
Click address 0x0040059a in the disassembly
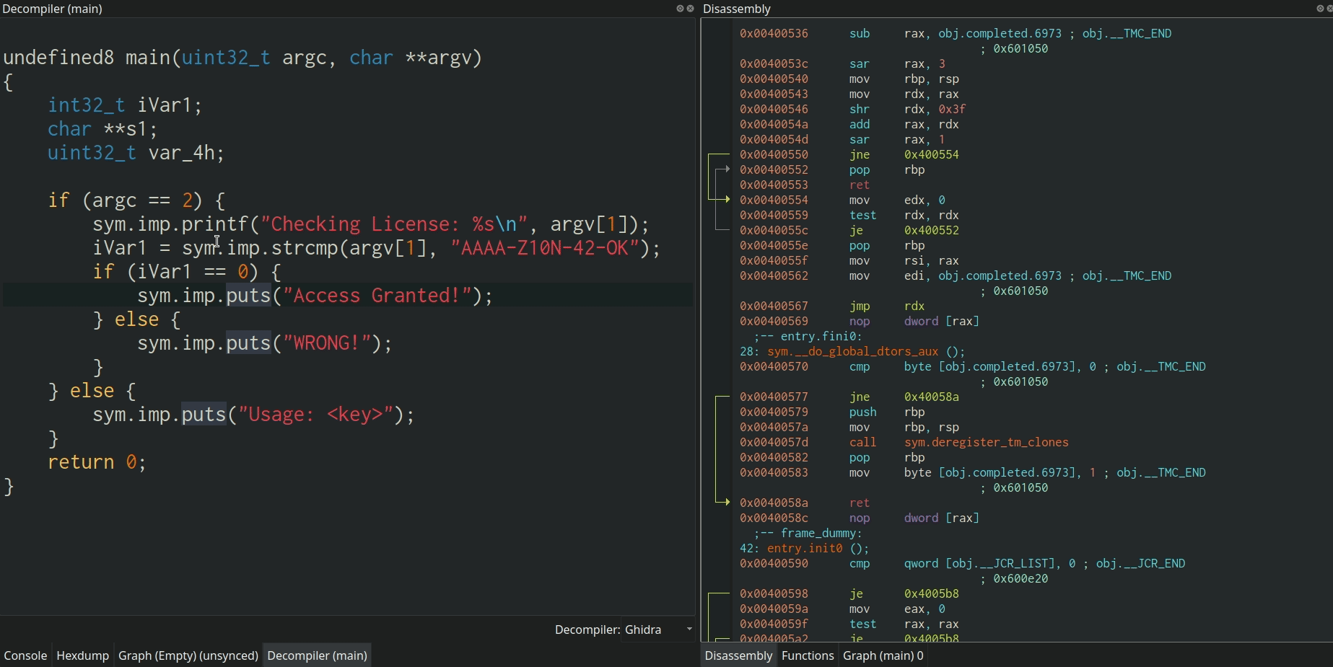774,609
